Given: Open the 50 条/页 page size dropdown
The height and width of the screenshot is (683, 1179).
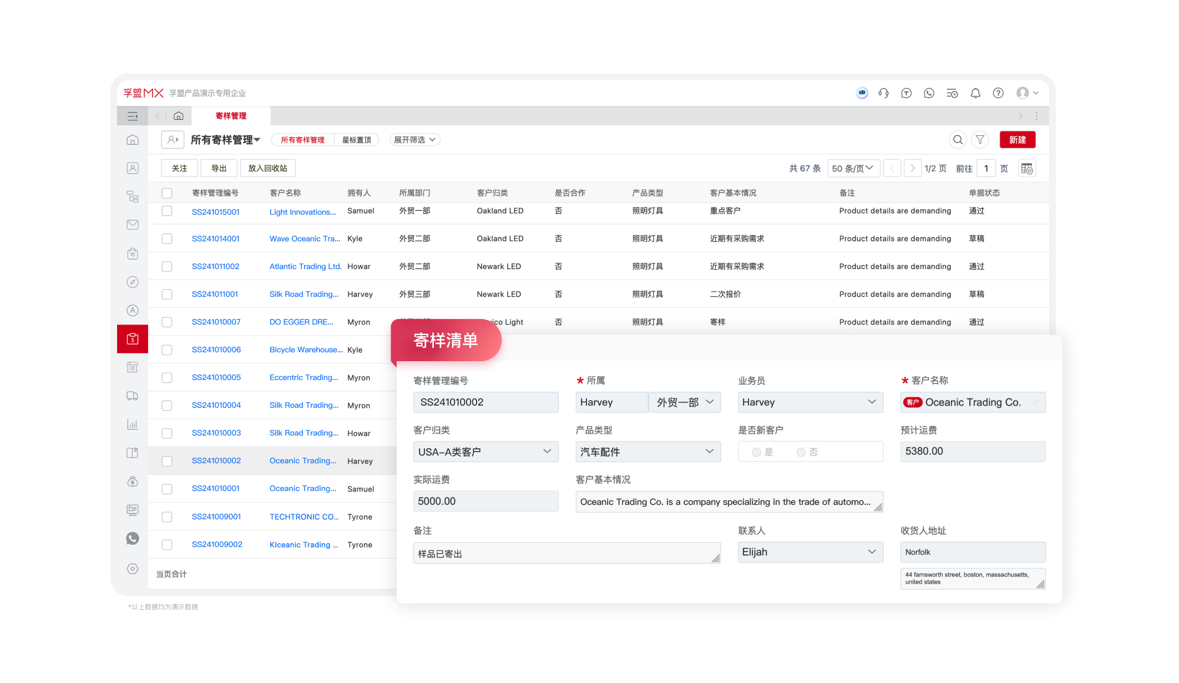Looking at the screenshot, I should click(853, 168).
